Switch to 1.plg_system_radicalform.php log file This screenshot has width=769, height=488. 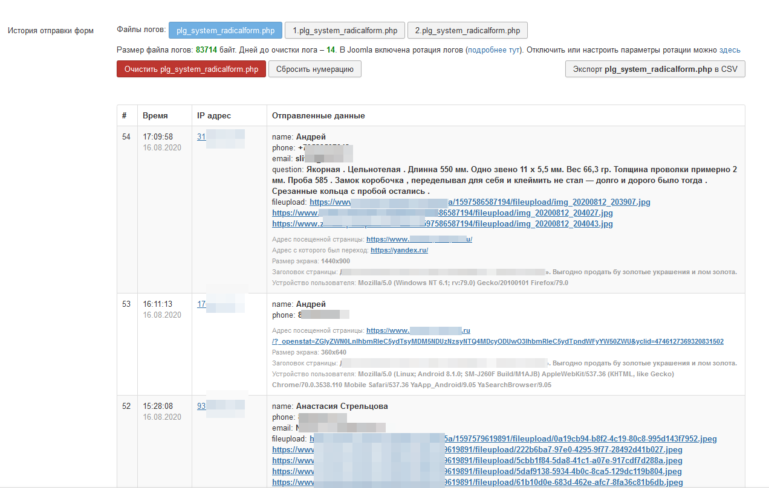[x=345, y=30]
